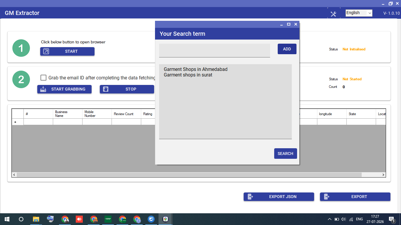The image size is (401, 225).
Task: Click 'Not Started' status text
Action: coord(352,79)
